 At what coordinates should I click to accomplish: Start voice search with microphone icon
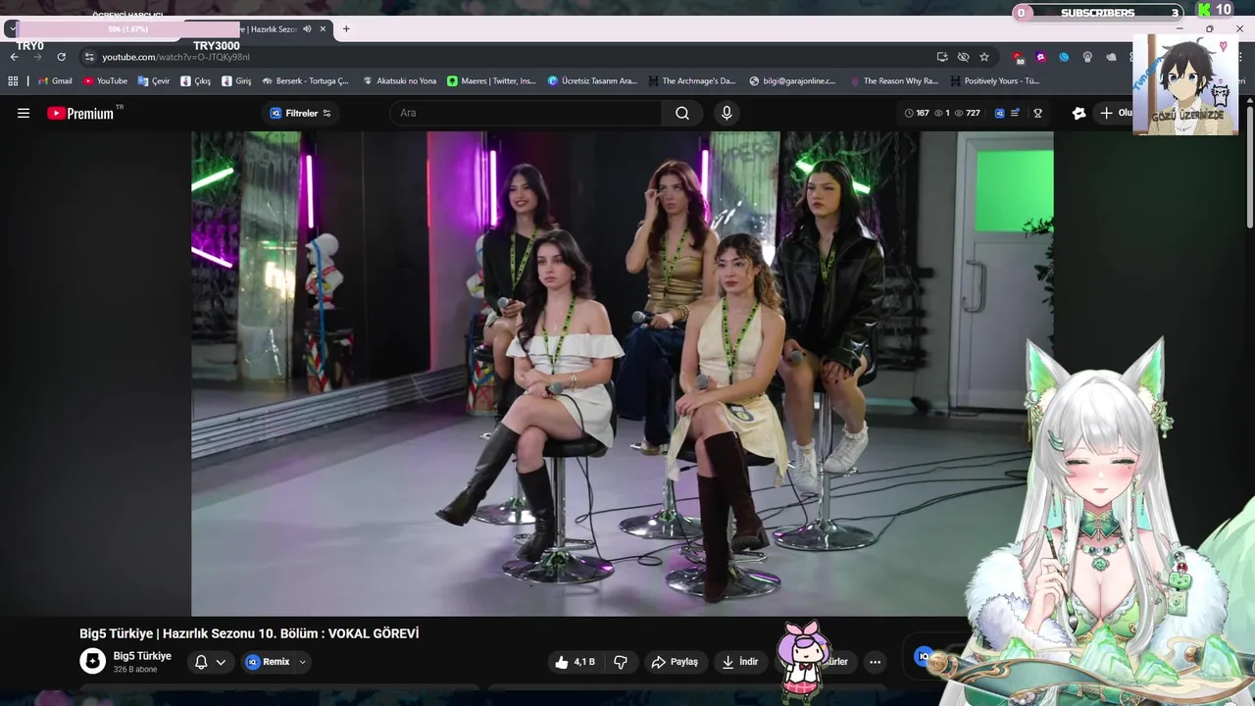pos(727,113)
